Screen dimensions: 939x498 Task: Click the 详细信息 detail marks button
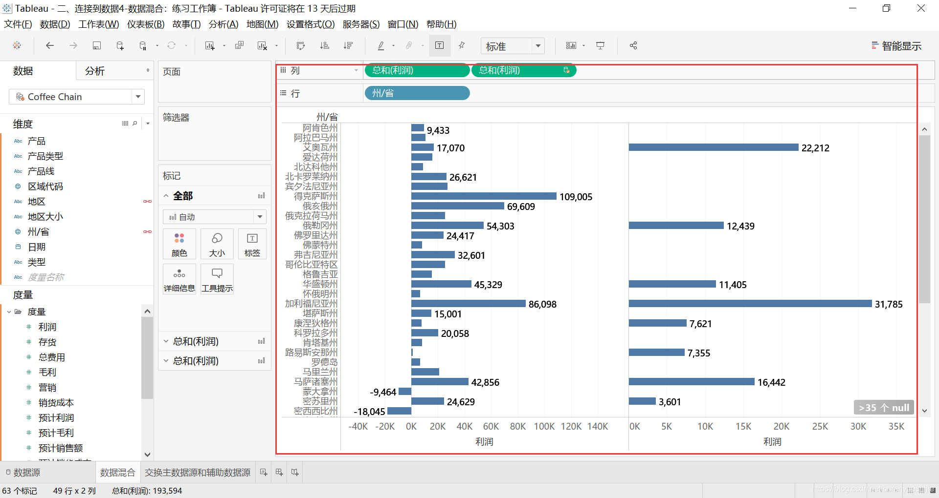[x=179, y=279]
